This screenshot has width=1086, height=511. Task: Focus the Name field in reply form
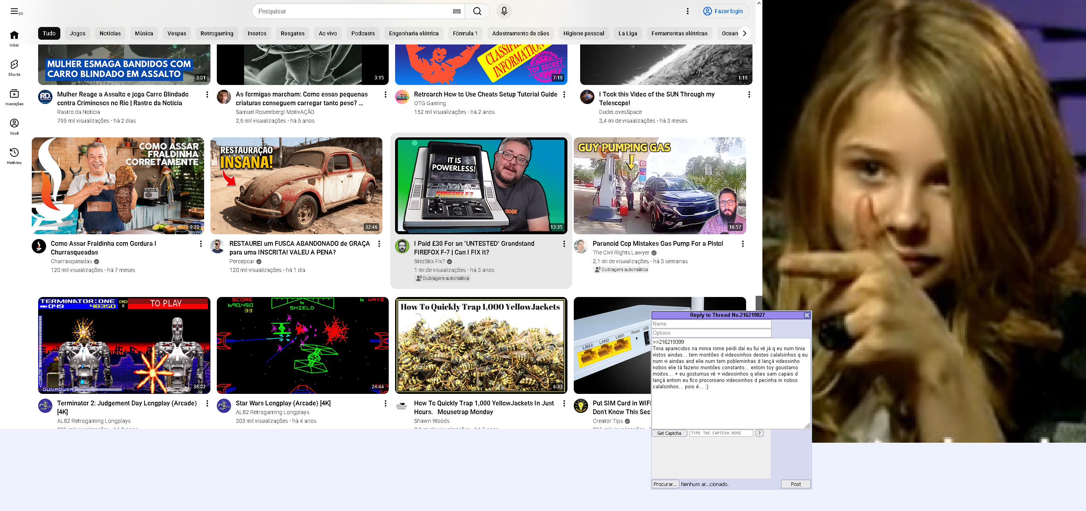pyautogui.click(x=711, y=324)
